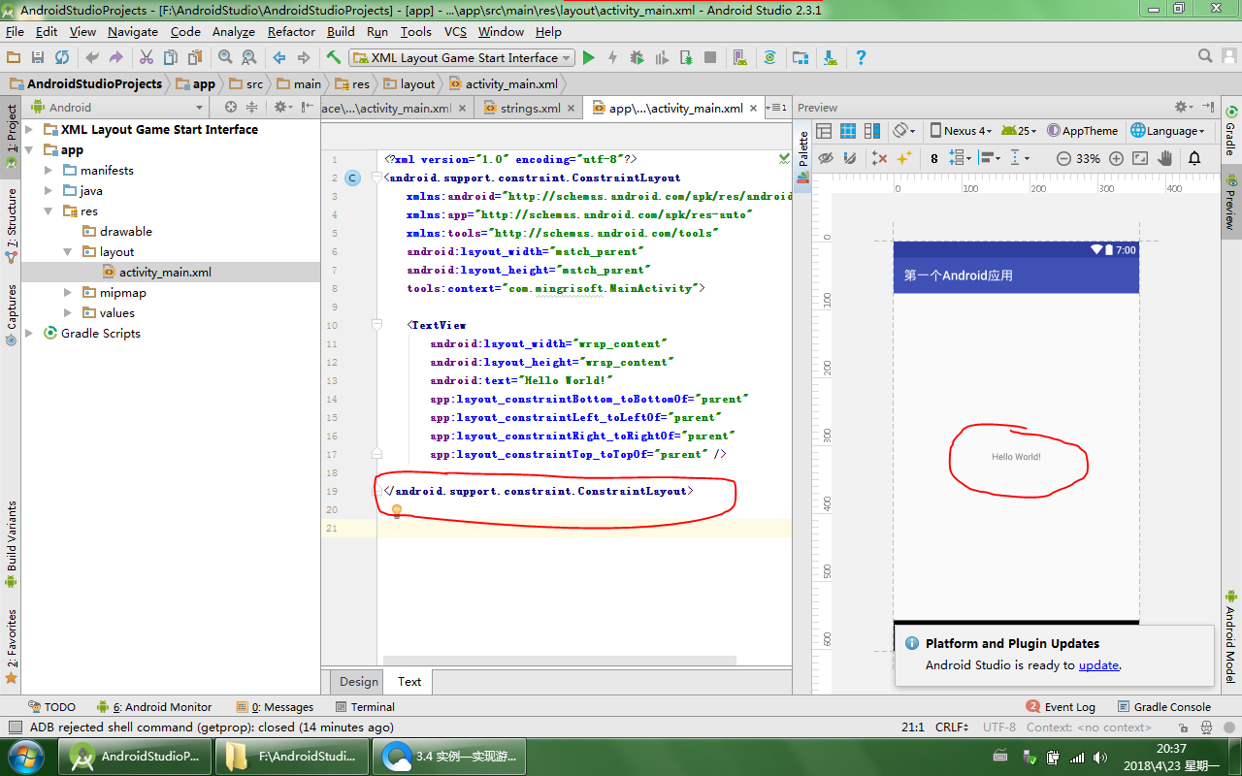Open the Language dropdown in preview

1168,131
